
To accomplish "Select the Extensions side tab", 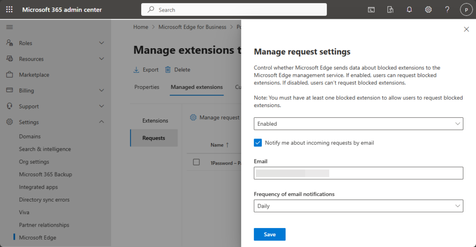I will tap(155, 120).
